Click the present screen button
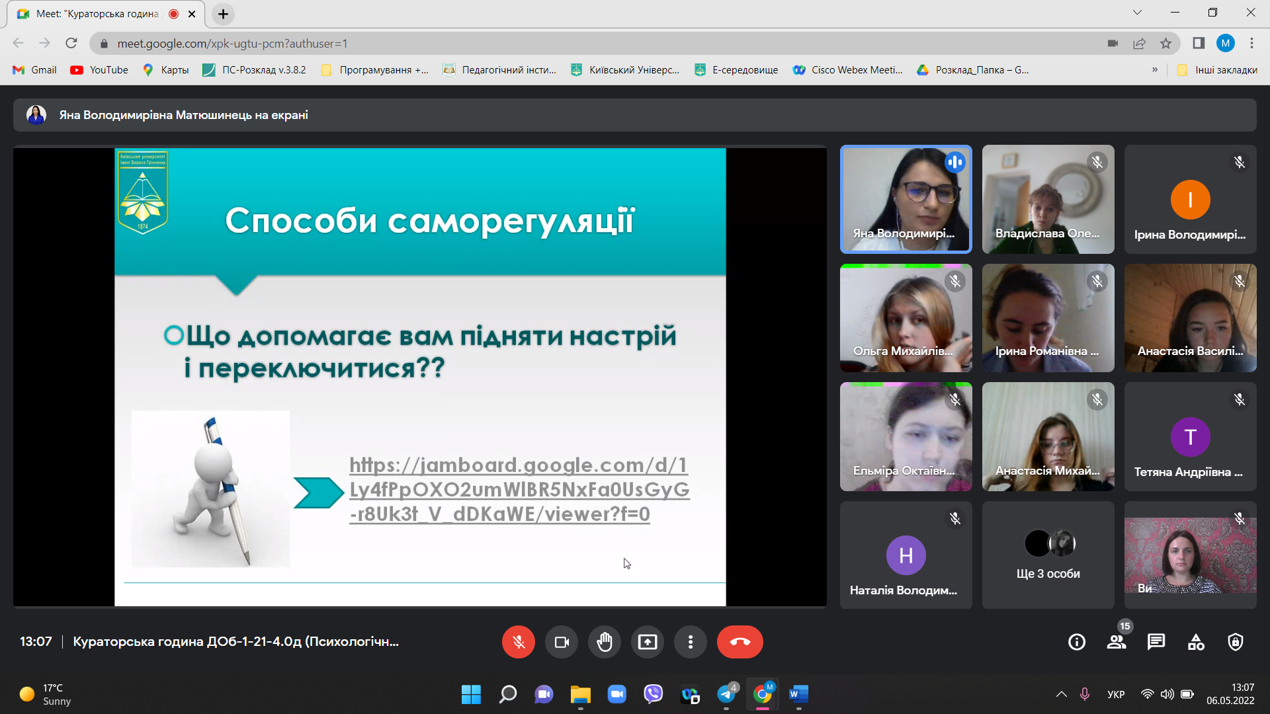Image resolution: width=1270 pixels, height=714 pixels. click(647, 642)
